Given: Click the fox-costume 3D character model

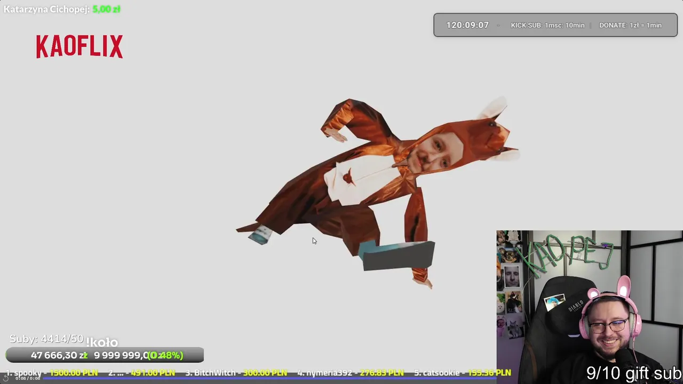Looking at the screenshot, I should pyautogui.click(x=378, y=193).
